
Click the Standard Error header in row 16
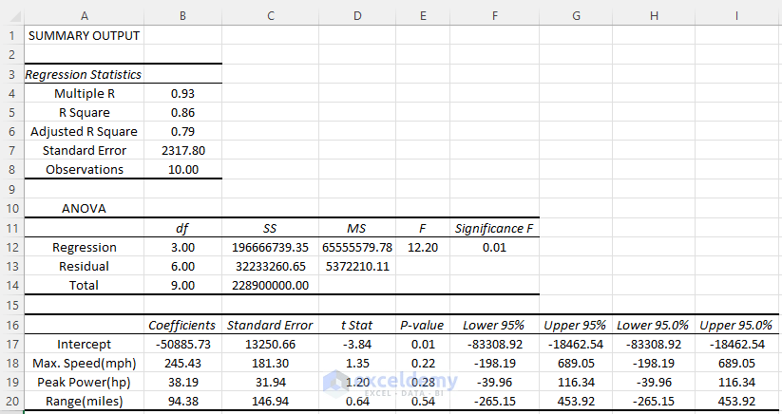270,326
